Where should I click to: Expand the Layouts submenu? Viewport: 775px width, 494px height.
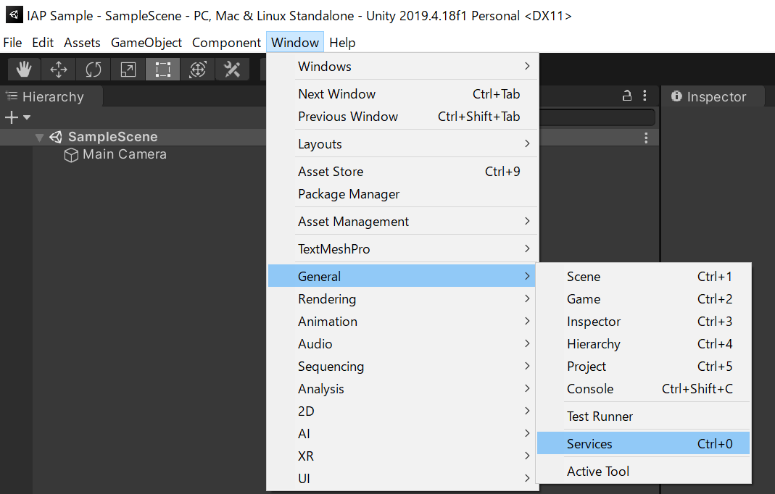click(x=402, y=144)
